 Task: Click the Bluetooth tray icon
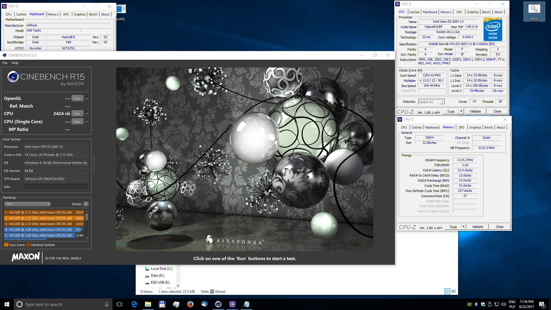476,304
